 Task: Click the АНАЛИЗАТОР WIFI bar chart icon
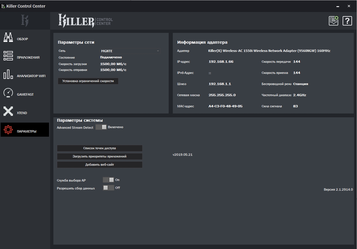pyautogui.click(x=8, y=74)
